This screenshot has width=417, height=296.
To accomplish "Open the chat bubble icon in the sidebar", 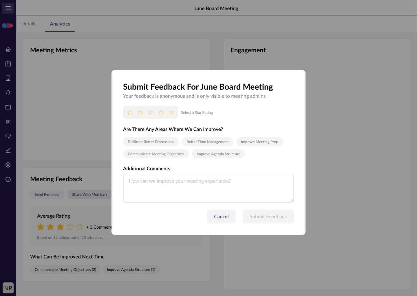I will [x=8, y=136].
